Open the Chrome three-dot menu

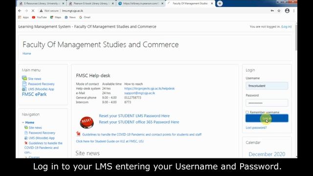point(294,11)
